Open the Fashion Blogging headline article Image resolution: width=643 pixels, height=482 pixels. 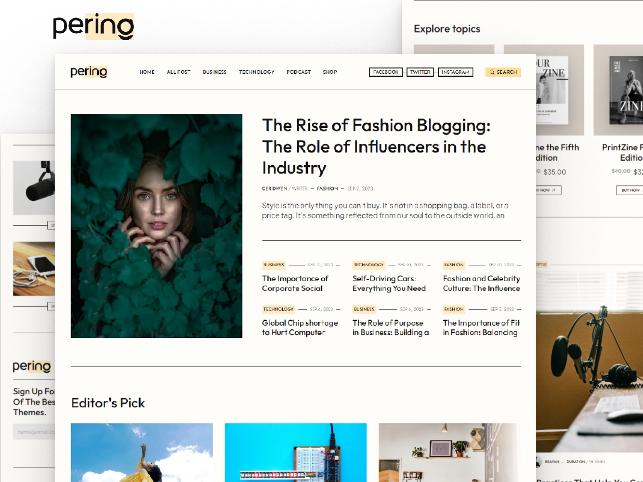377,147
